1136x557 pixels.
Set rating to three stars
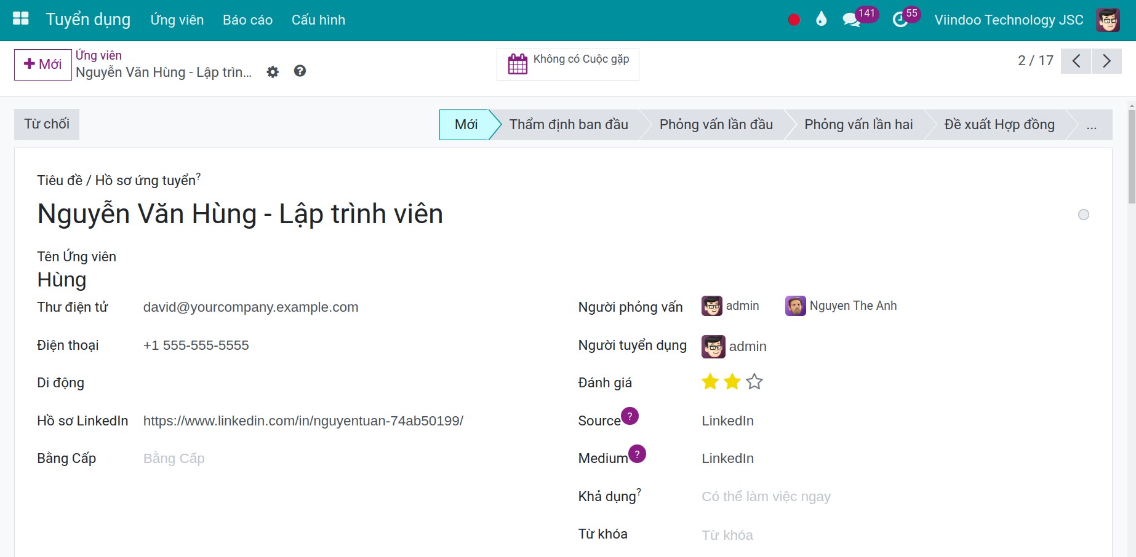(754, 382)
